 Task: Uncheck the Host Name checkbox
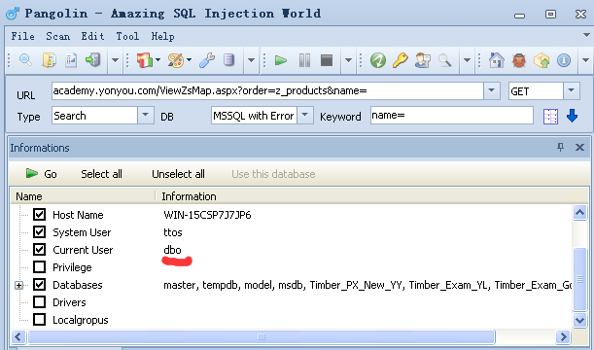[40, 215]
